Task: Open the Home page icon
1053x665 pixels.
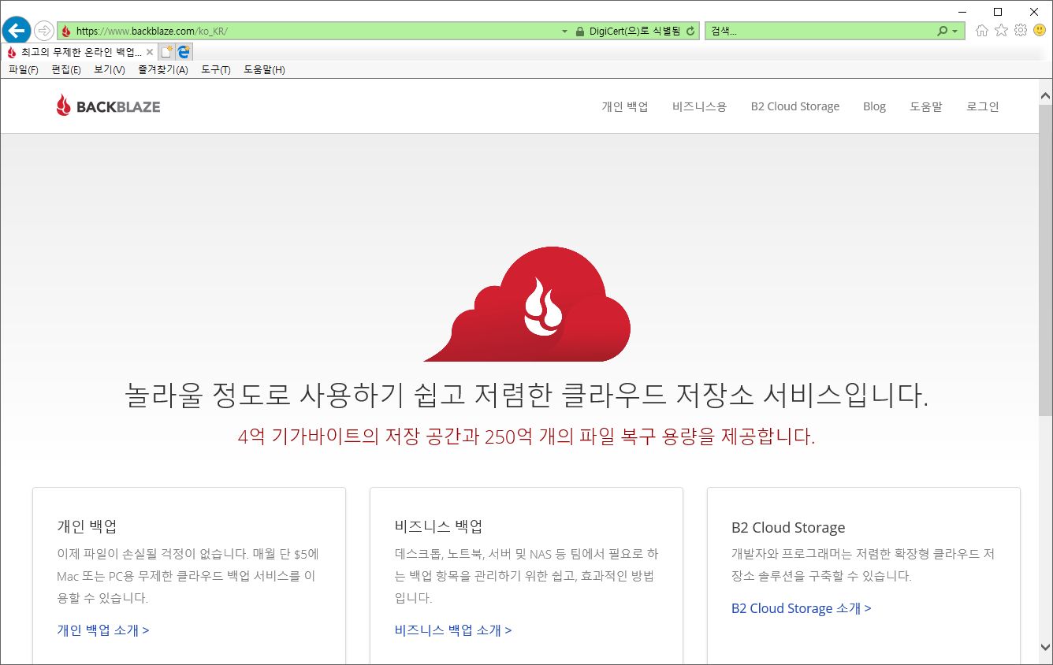Action: coord(981,30)
